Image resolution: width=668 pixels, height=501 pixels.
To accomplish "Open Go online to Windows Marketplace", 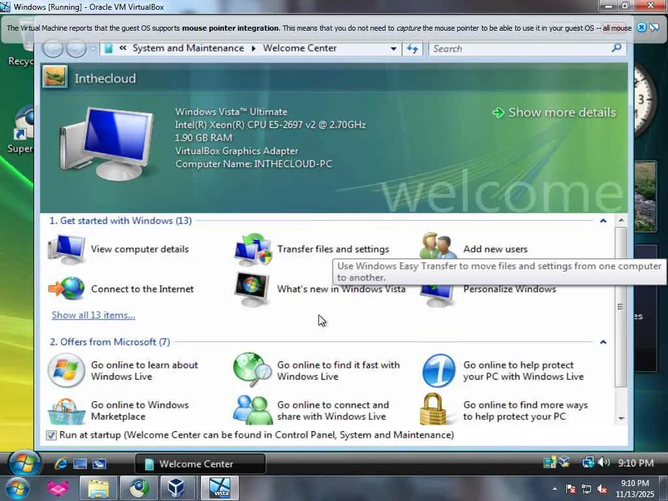I will point(118,410).
